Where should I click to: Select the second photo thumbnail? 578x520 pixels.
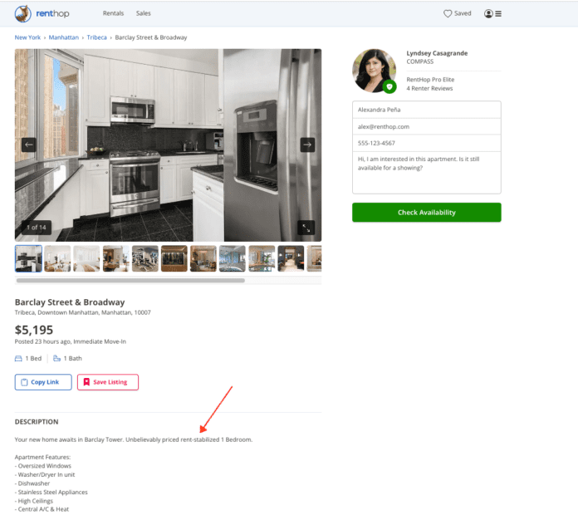[x=57, y=258]
